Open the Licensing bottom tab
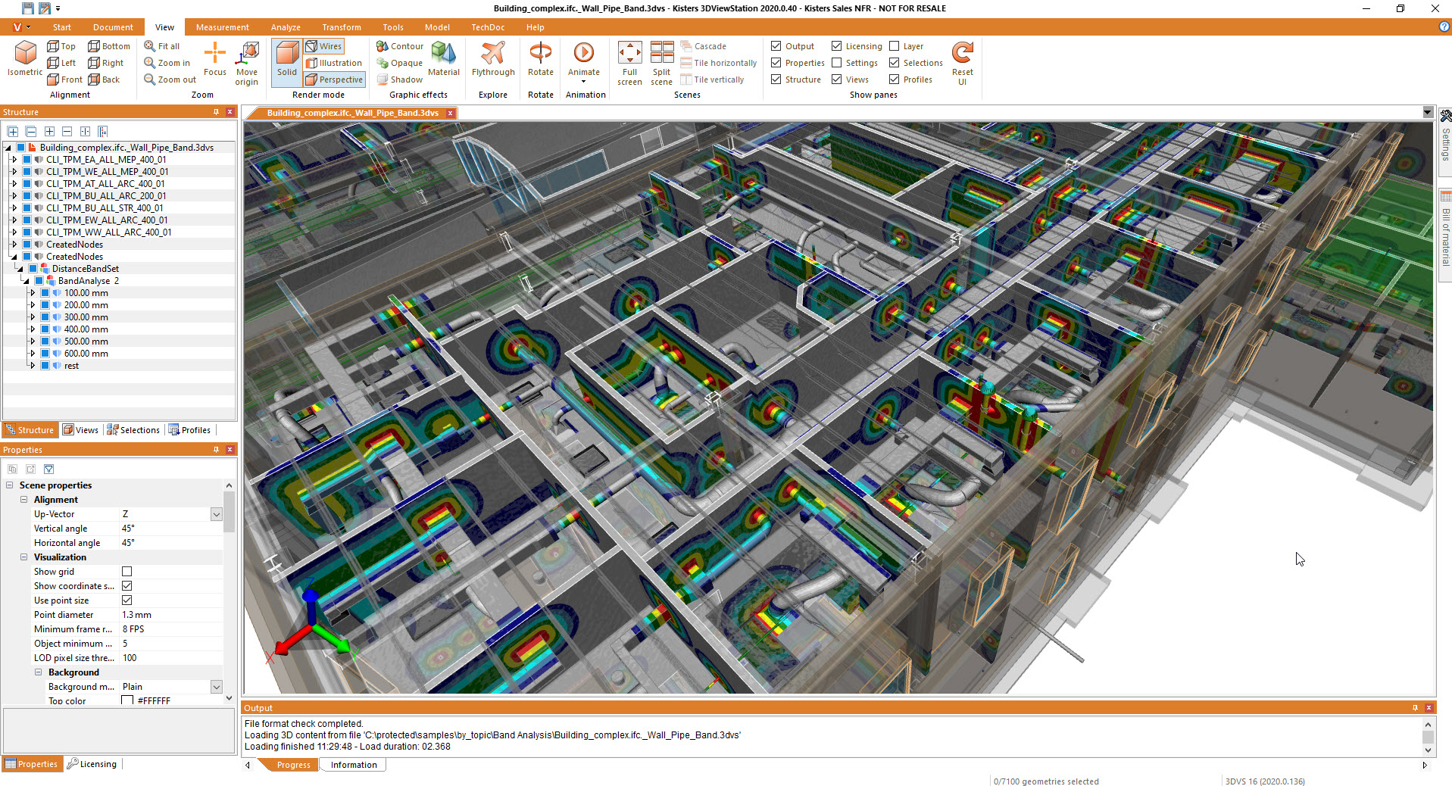The height and width of the screenshot is (786, 1452). click(92, 764)
